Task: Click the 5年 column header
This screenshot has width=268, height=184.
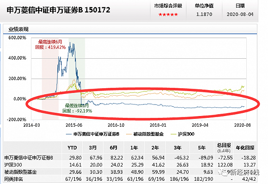Action: 201,147
